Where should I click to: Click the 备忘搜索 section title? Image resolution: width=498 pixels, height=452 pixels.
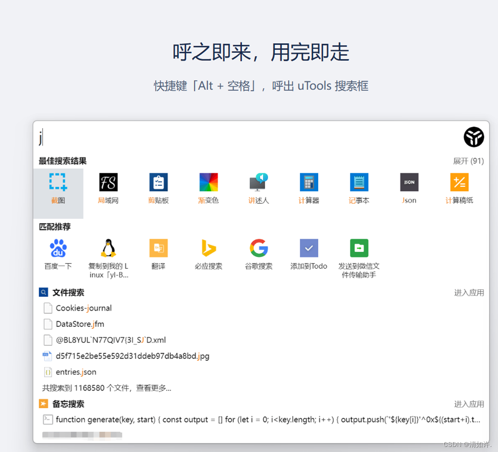pyautogui.click(x=68, y=404)
